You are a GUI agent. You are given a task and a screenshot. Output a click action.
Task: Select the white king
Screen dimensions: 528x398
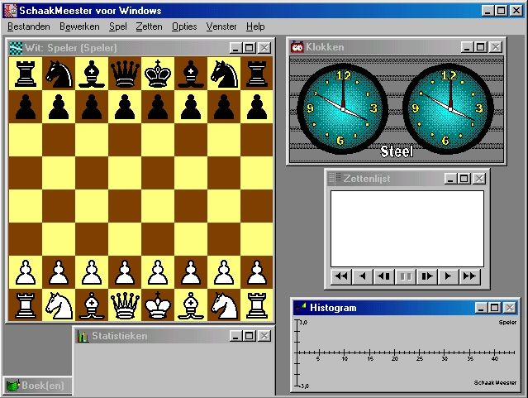click(158, 305)
